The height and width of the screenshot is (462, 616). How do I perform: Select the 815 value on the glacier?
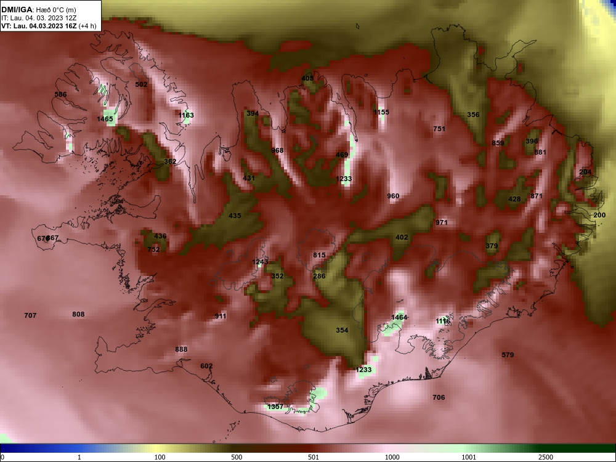coord(319,256)
